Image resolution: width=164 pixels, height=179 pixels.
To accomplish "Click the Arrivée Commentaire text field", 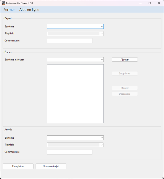I will click(70, 152).
